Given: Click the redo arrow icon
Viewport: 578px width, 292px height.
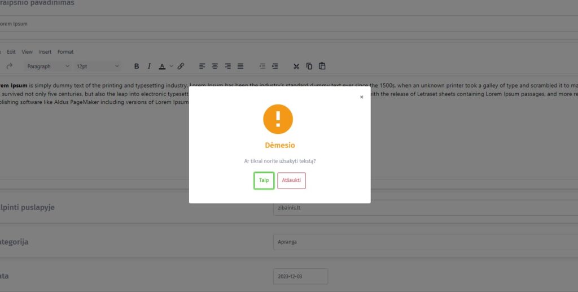Looking at the screenshot, I should (10, 66).
